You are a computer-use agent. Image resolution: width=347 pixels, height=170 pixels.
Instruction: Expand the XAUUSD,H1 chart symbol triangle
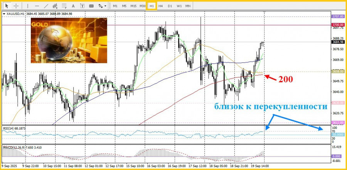pyautogui.click(x=4, y=14)
